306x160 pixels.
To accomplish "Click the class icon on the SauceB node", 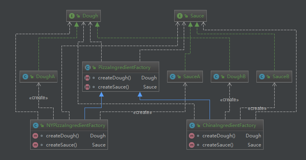I will (x=262, y=77).
